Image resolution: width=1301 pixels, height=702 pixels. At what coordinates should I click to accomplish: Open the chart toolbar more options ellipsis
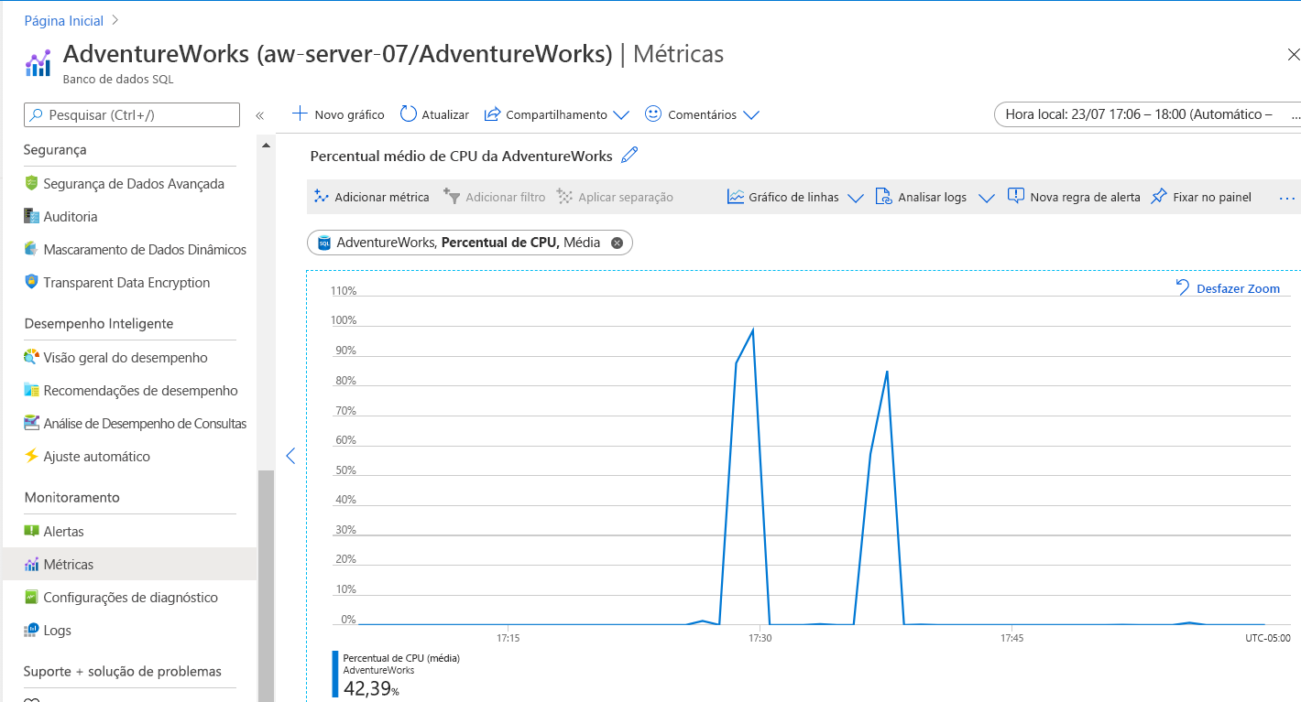click(1287, 197)
